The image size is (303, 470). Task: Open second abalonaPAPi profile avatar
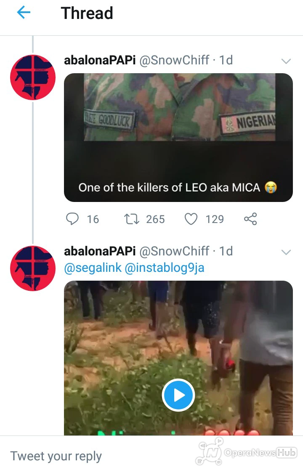(x=33, y=268)
